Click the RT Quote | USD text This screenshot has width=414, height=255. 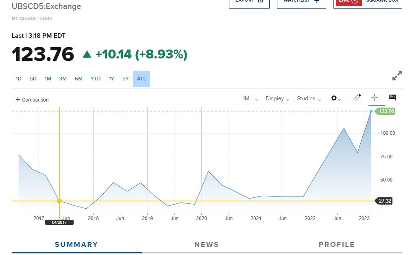point(32,18)
